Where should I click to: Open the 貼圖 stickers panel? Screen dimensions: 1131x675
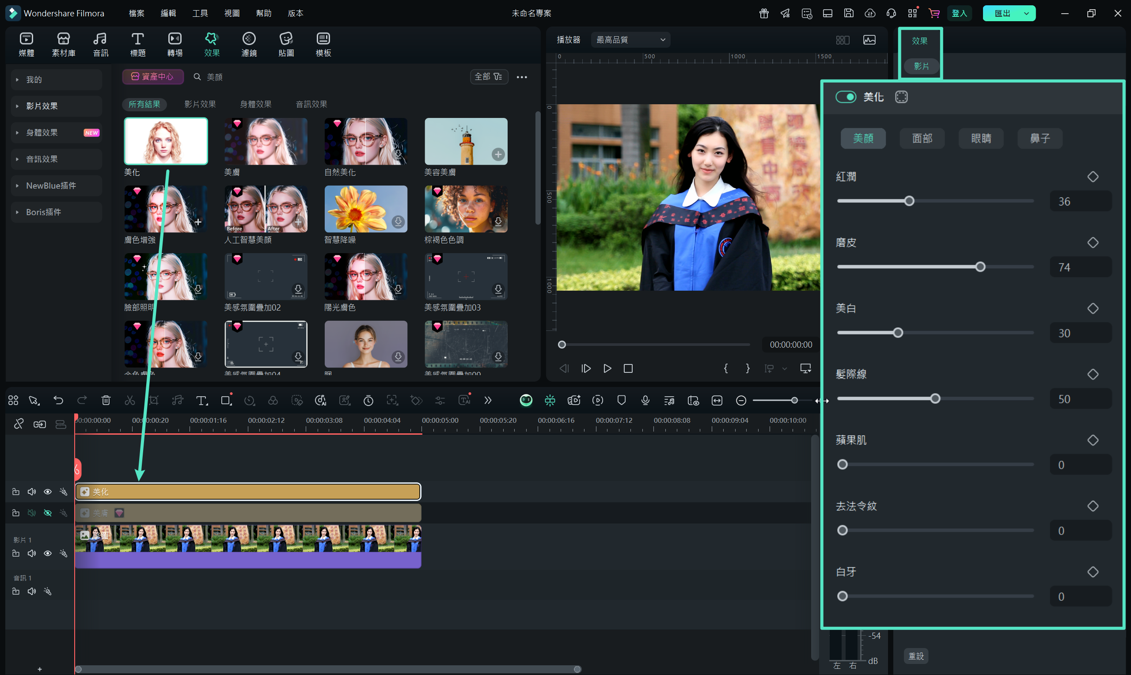(286, 45)
